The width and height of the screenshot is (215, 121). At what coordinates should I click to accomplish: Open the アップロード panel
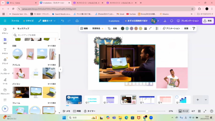[x=5, y=71]
